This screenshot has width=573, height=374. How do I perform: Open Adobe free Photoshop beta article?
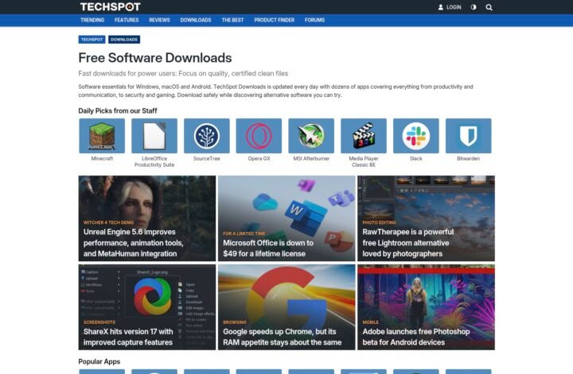(x=426, y=307)
